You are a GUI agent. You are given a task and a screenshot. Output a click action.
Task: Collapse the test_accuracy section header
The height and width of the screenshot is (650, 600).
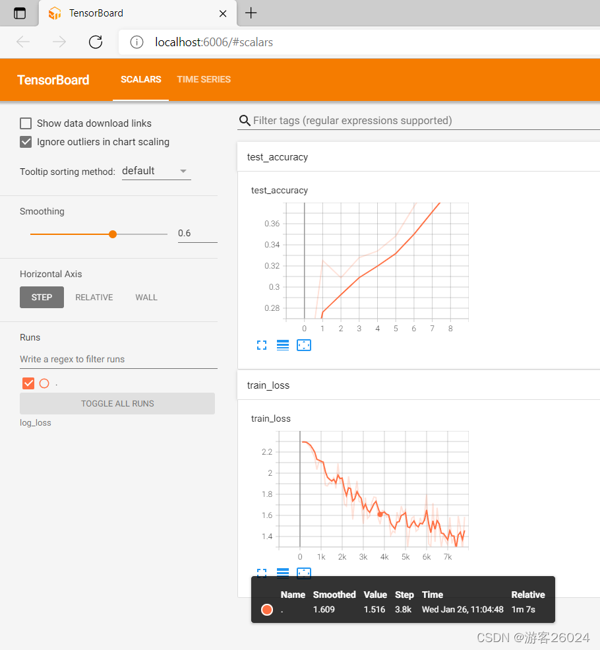(419, 156)
